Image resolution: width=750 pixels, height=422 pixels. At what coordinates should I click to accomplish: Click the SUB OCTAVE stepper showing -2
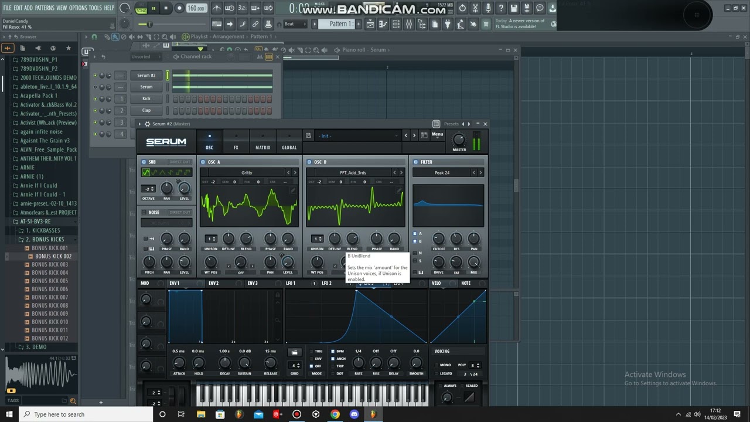[x=149, y=189]
